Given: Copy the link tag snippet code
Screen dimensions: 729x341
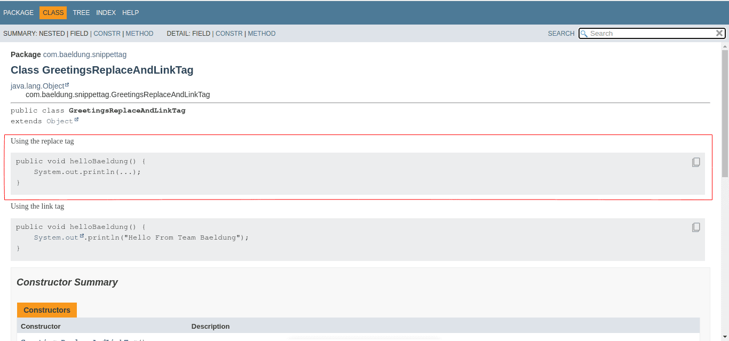Looking at the screenshot, I should [696, 227].
